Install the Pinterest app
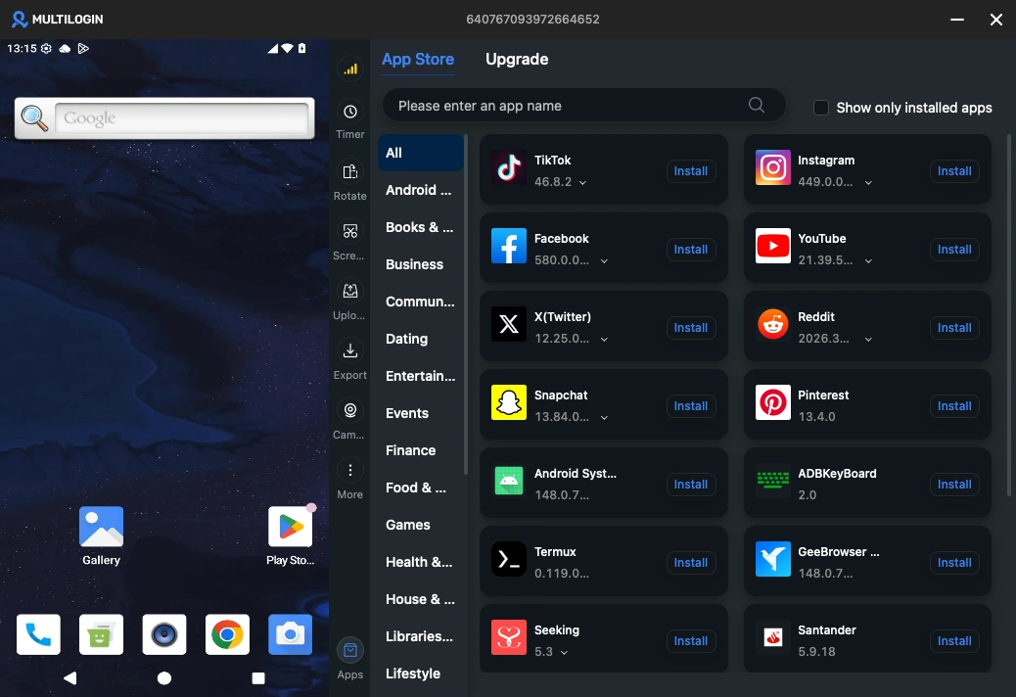This screenshot has height=697, width=1016. click(x=954, y=406)
